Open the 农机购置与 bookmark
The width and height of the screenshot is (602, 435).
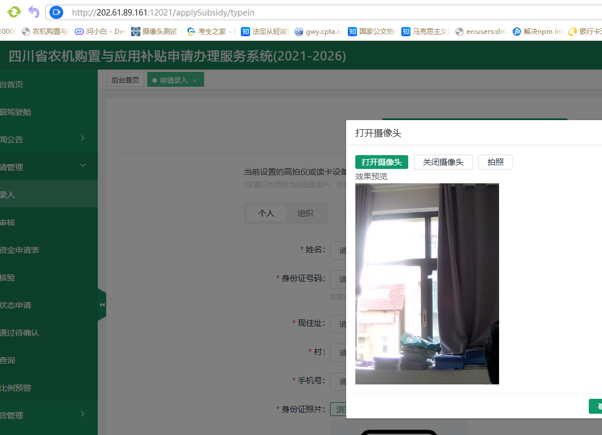pos(45,32)
